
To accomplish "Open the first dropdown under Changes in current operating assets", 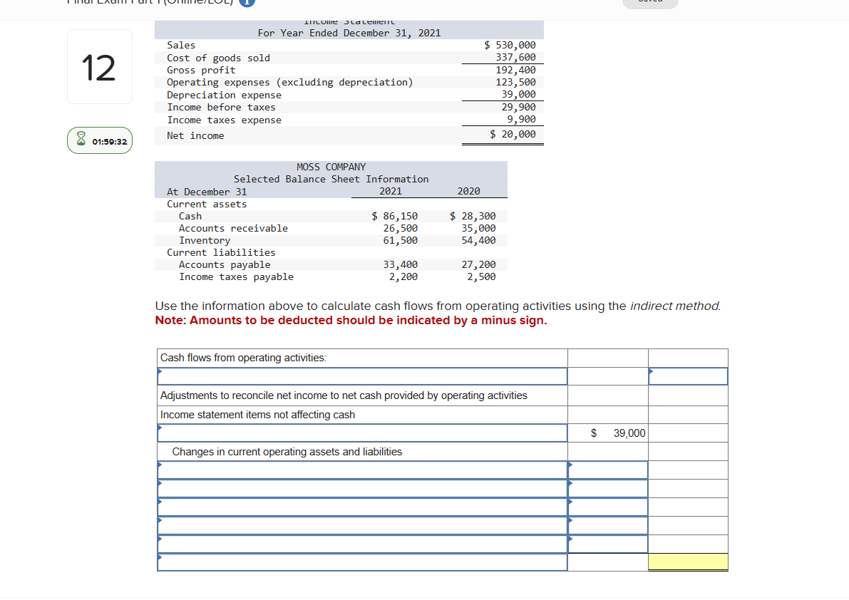I will coord(356,470).
